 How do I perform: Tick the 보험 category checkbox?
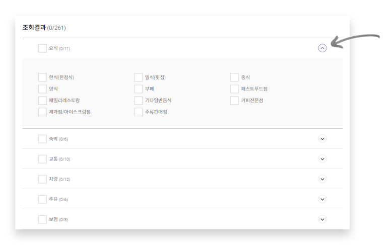point(42,219)
